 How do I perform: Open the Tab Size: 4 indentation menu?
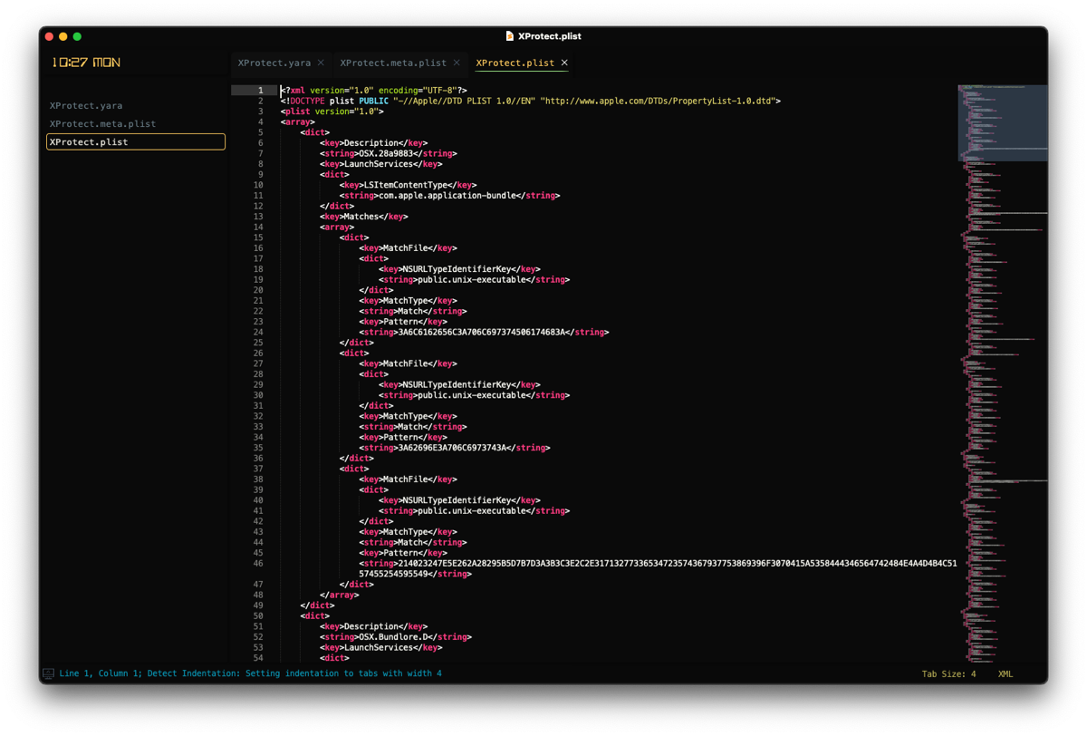pos(949,673)
